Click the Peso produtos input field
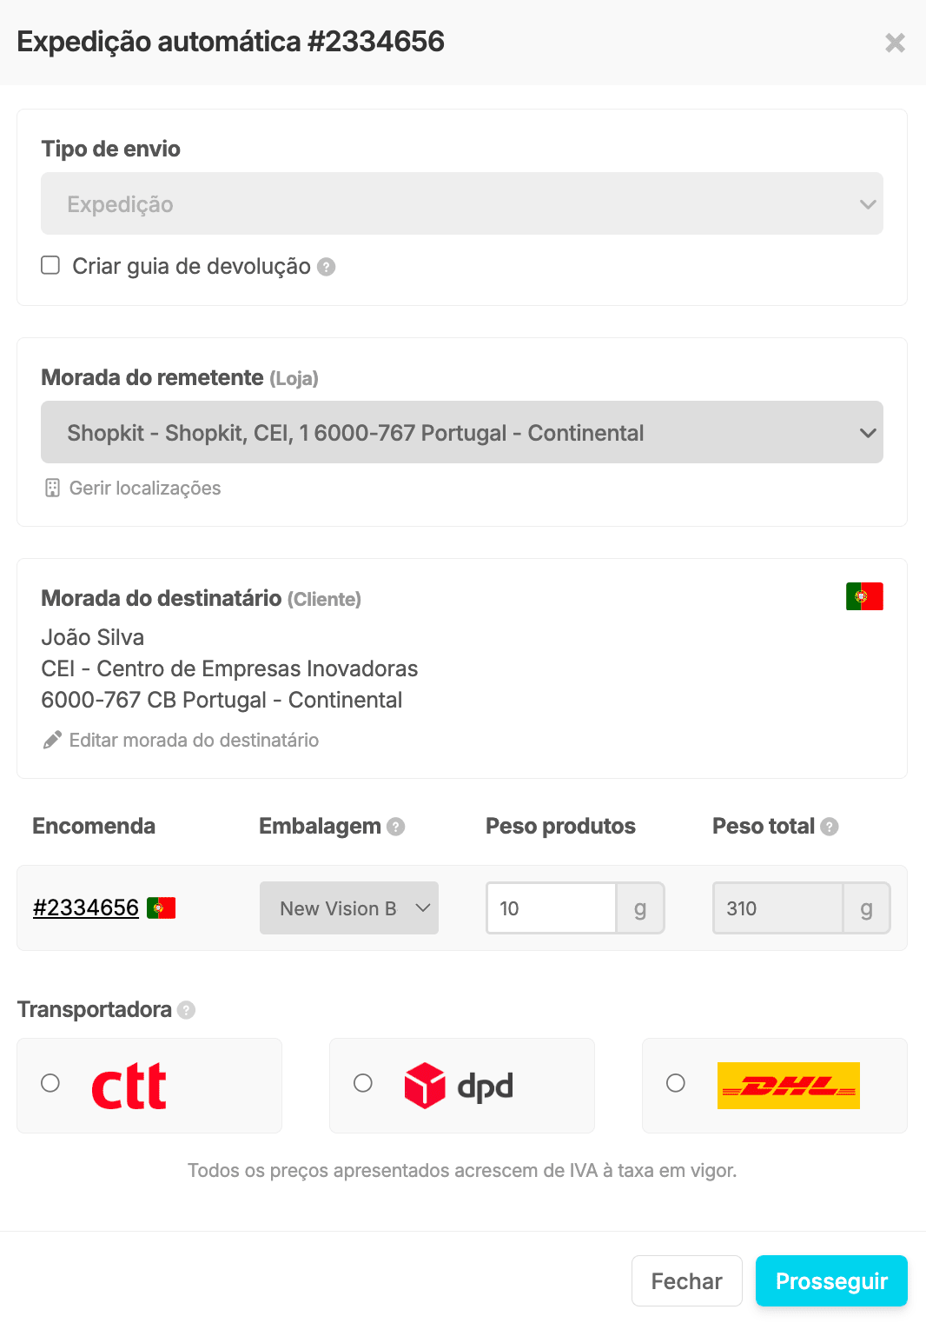 pyautogui.click(x=551, y=908)
